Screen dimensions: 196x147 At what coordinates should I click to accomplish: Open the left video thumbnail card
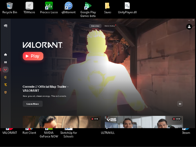point(62,122)
